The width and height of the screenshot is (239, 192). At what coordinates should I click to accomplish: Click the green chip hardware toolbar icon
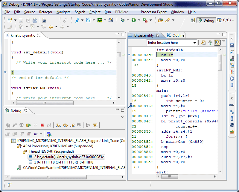100,20
